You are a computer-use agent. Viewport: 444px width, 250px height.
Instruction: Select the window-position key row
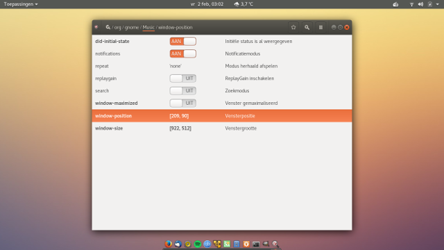tap(222, 116)
